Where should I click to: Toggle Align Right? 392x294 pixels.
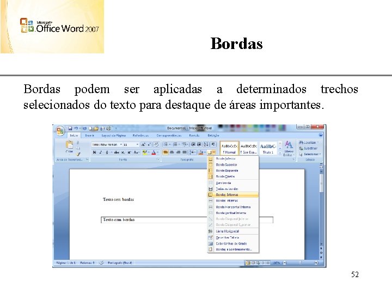pyautogui.click(x=178, y=152)
